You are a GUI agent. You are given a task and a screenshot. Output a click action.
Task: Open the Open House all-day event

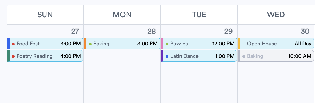click(275, 44)
